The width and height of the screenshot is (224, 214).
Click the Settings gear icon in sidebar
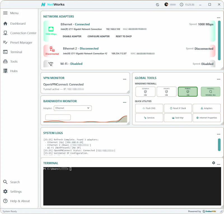(5, 191)
